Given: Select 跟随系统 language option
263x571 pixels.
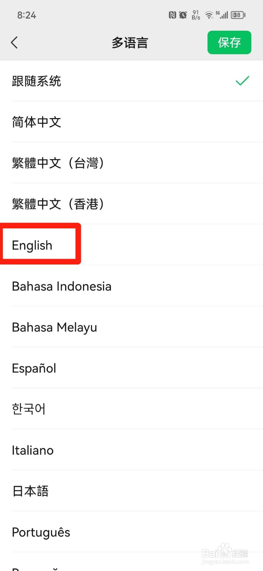Looking at the screenshot, I should tap(131, 81).
